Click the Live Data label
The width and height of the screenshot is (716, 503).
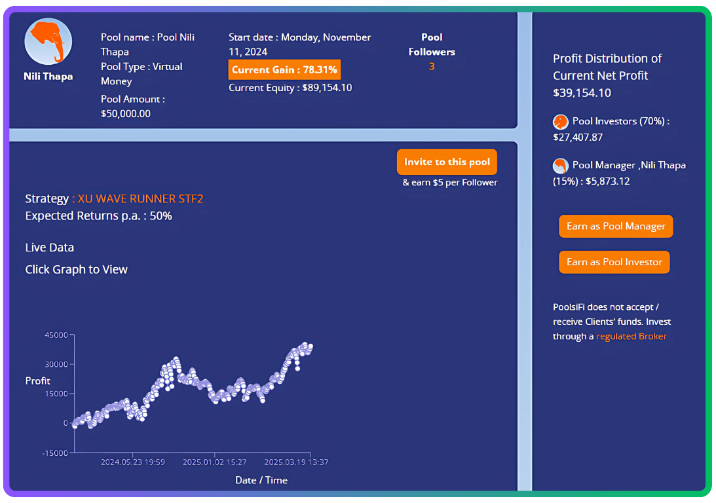pyautogui.click(x=49, y=248)
